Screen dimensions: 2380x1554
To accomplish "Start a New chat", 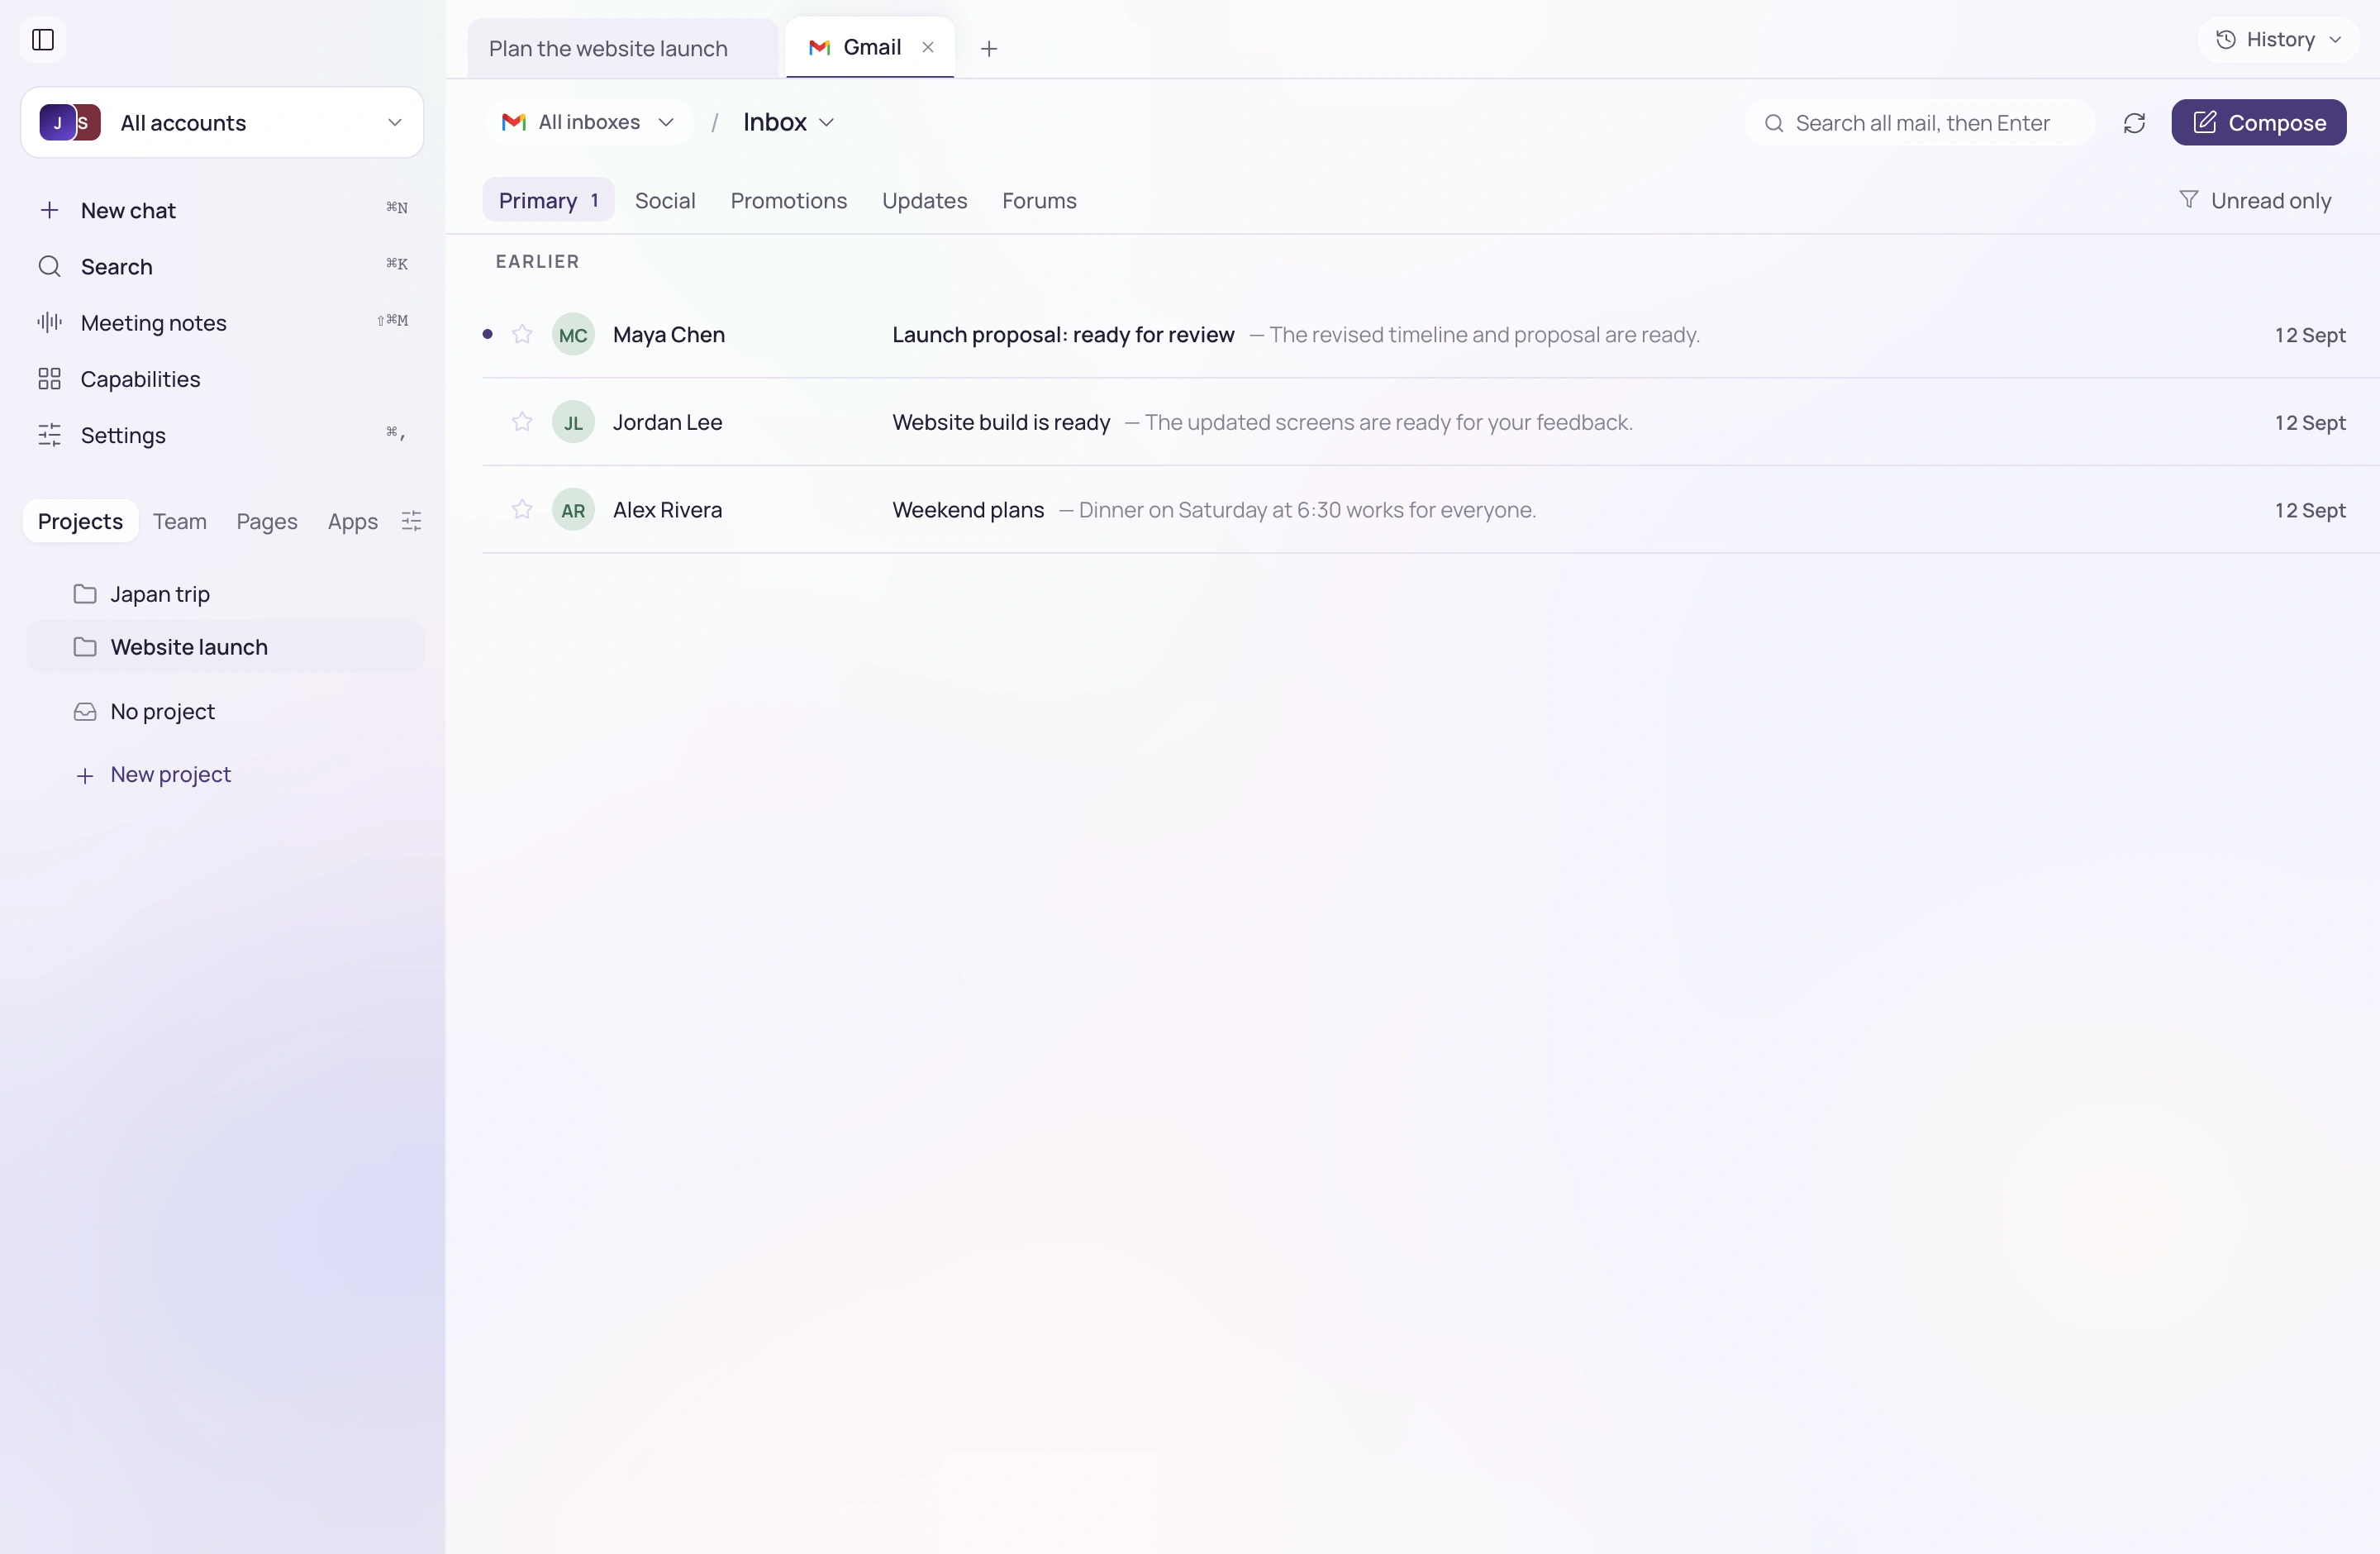I will tap(222, 210).
